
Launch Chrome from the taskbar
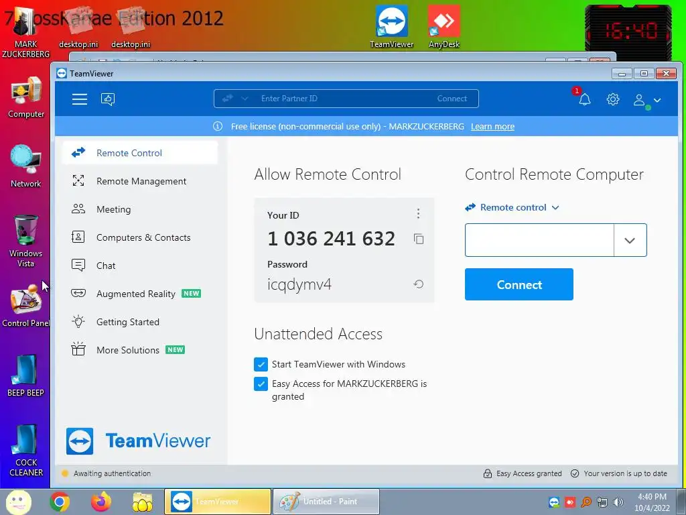point(60,502)
